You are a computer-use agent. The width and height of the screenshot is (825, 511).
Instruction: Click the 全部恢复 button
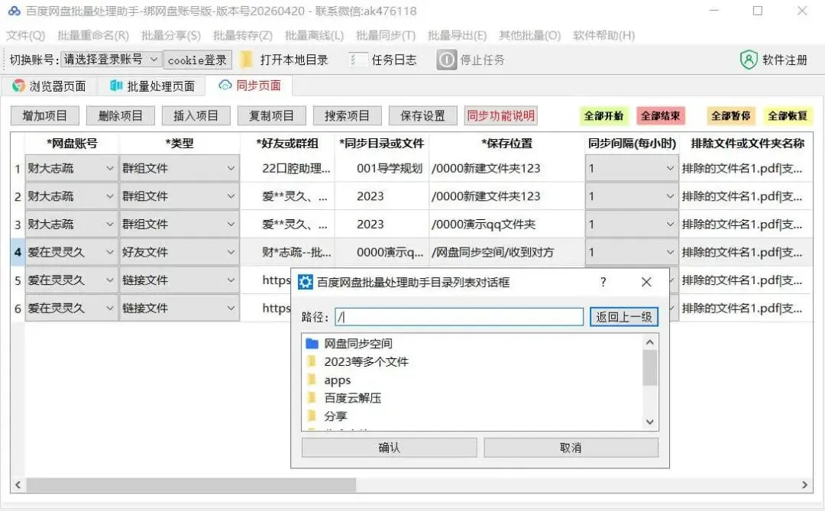(x=787, y=116)
